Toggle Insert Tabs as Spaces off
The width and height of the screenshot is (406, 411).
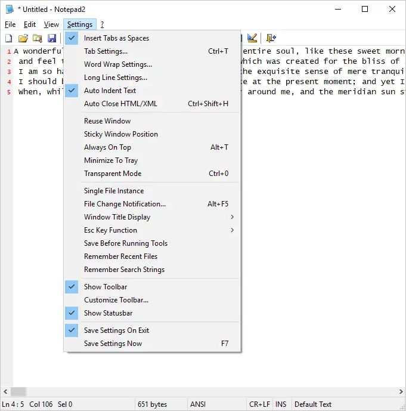pos(152,38)
